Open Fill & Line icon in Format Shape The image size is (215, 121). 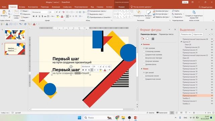coord(142,39)
